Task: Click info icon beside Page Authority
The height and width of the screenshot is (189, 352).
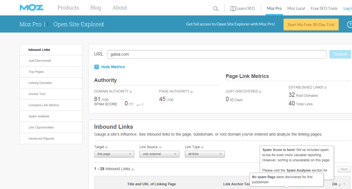Action: click(191, 92)
